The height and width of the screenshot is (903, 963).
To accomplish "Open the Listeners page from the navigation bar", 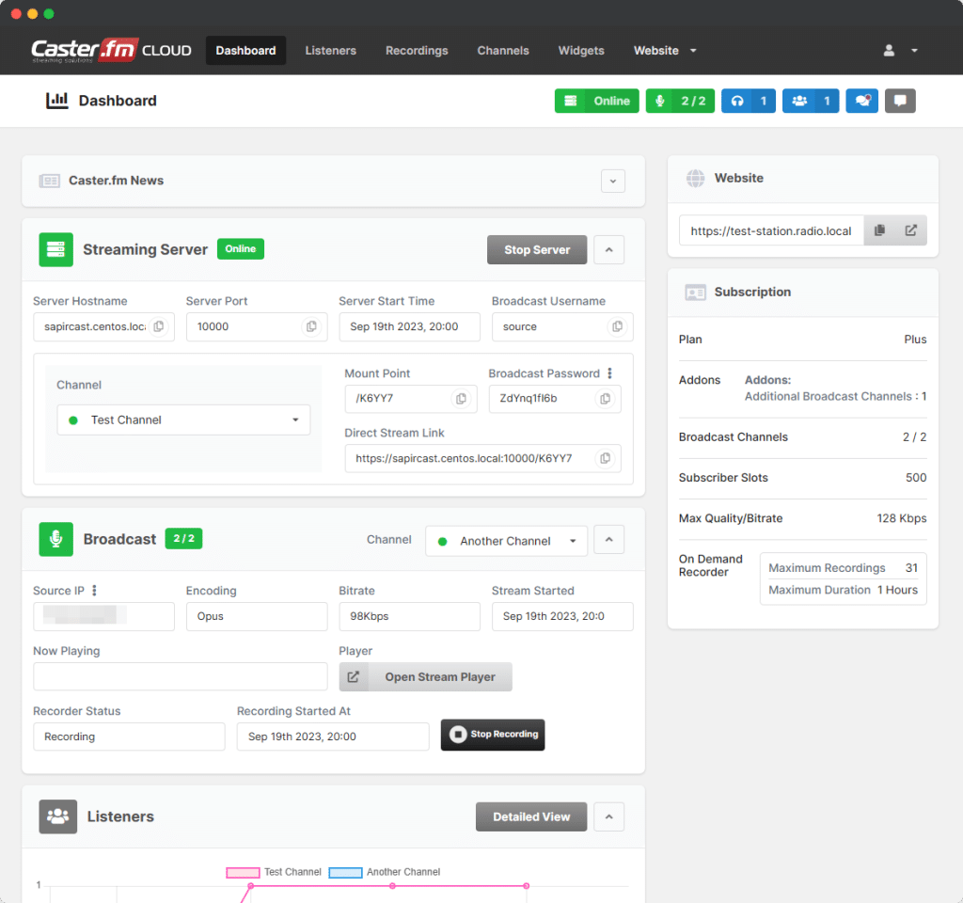I will (331, 51).
